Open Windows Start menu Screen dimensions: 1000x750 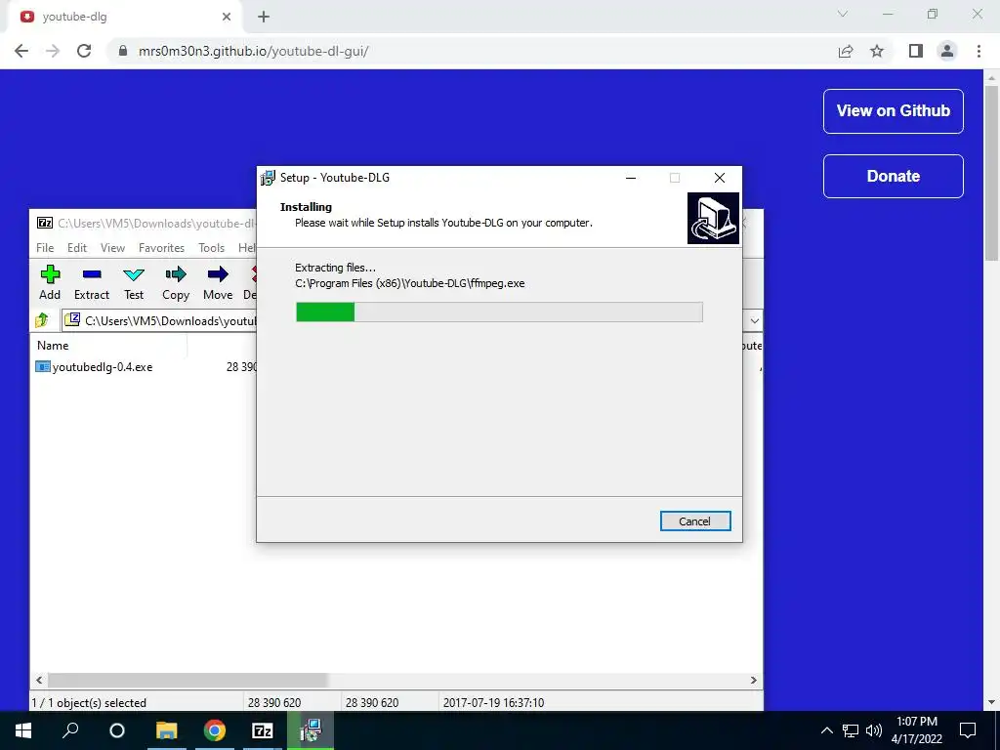point(23,730)
